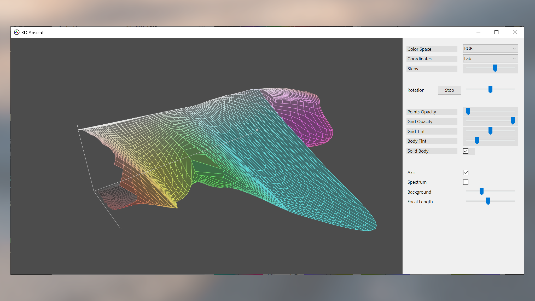This screenshot has height=301, width=535.
Task: Click the 3D Ansicht app icon
Action: pyautogui.click(x=17, y=32)
